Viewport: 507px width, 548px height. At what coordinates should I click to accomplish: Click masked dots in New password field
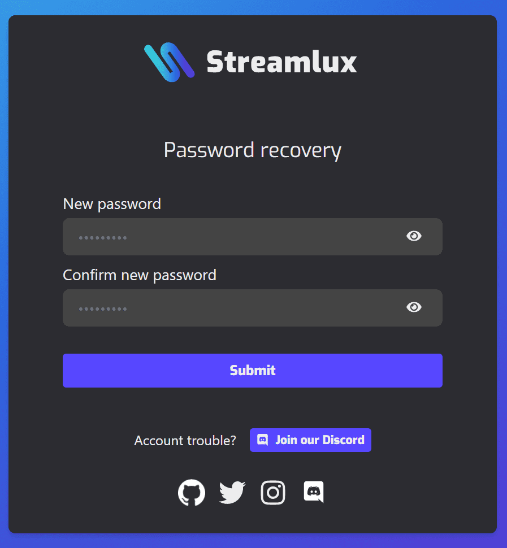click(103, 238)
